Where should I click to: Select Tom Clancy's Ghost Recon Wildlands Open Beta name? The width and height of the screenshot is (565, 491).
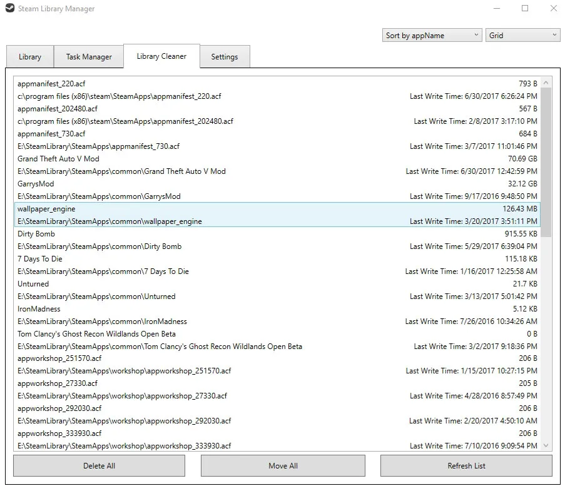[96, 334]
